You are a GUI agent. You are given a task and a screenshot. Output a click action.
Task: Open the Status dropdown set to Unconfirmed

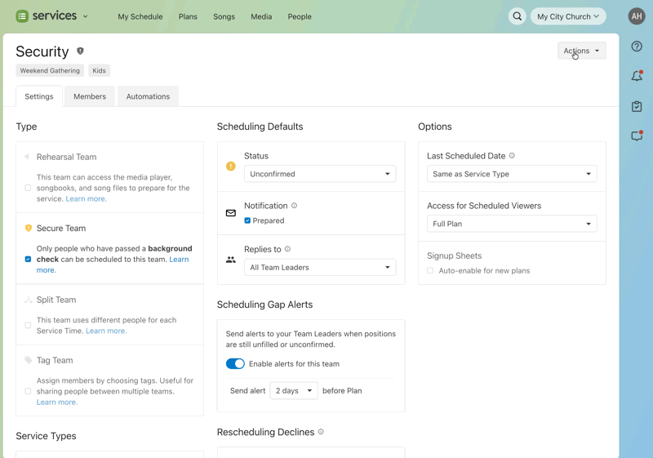tap(320, 174)
